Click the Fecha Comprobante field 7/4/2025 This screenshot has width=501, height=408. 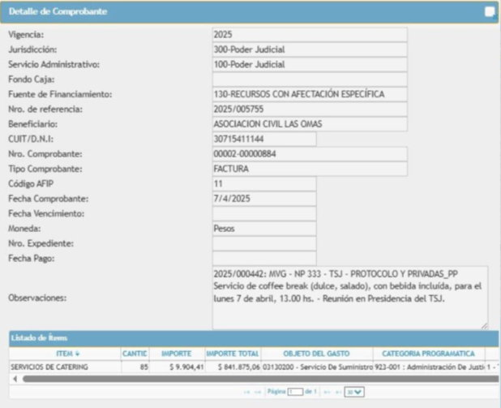[x=264, y=199]
